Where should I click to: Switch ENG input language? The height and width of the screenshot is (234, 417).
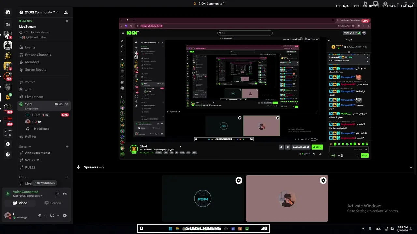click(378, 229)
